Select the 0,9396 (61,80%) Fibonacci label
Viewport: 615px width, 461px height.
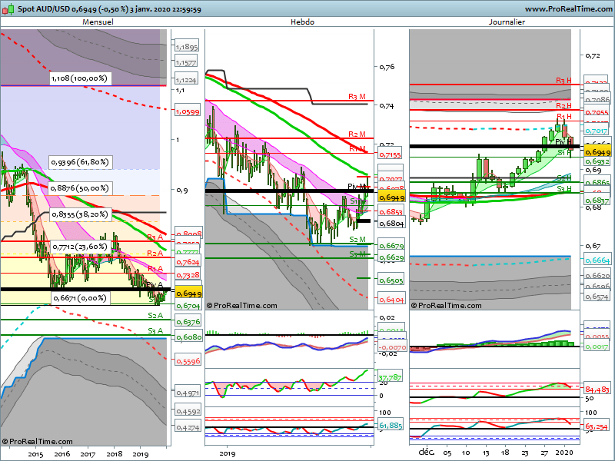point(81,162)
